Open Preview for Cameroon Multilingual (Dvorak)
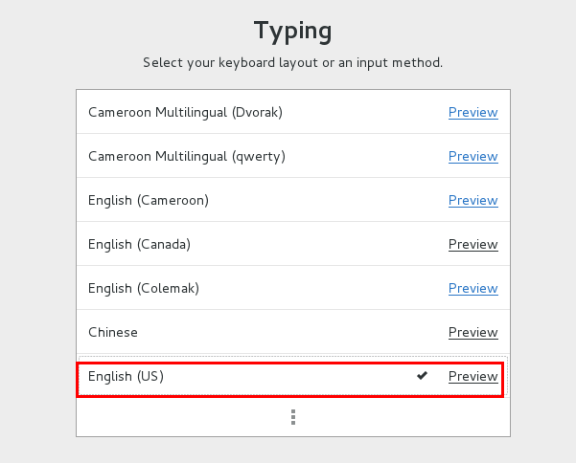 tap(473, 112)
